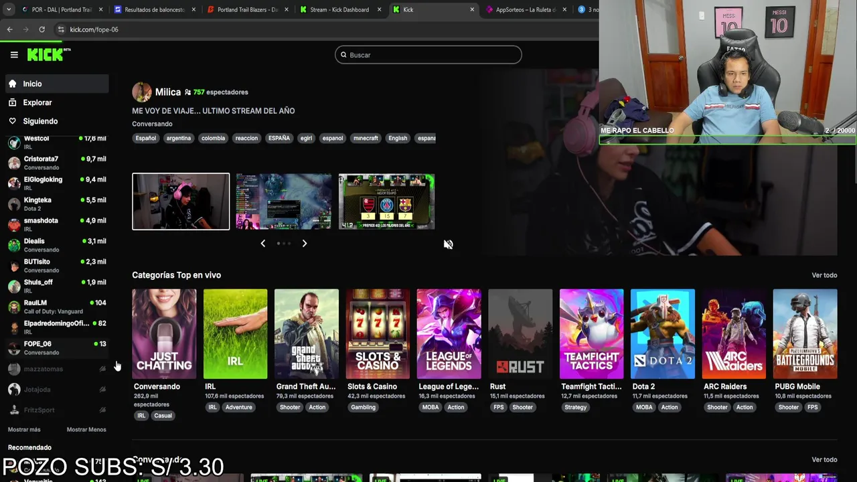Click Mostrar Menos in sidebar
The height and width of the screenshot is (482, 857).
click(86, 429)
